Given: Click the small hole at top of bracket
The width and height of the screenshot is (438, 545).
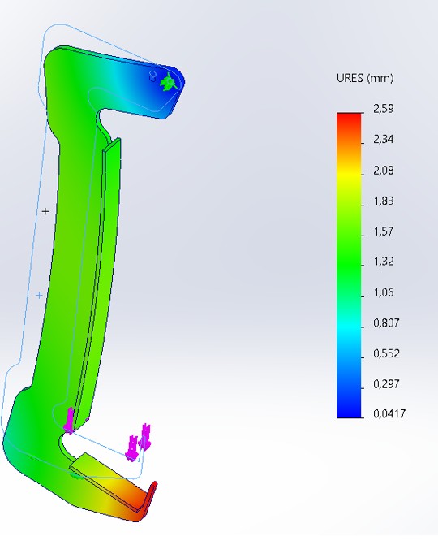Looking at the screenshot, I should tap(152, 76).
